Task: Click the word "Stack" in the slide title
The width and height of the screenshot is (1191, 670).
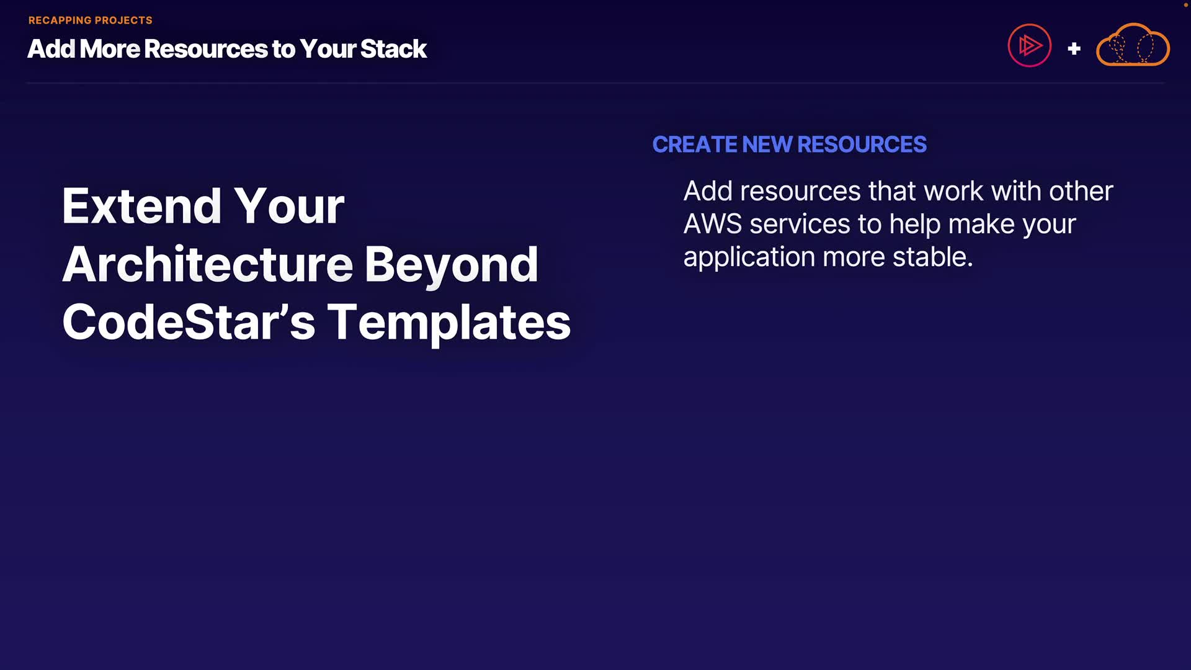Action: (393, 49)
